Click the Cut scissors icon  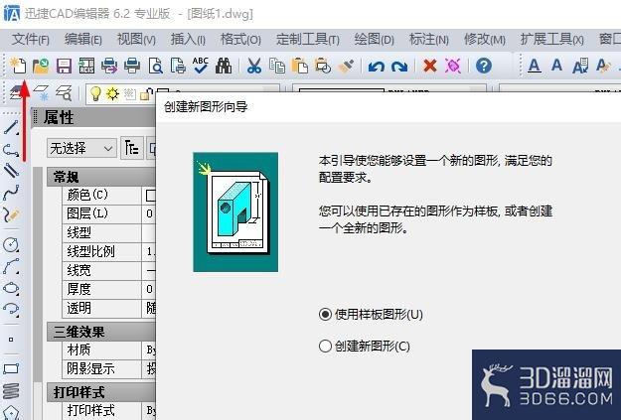pyautogui.click(x=254, y=66)
